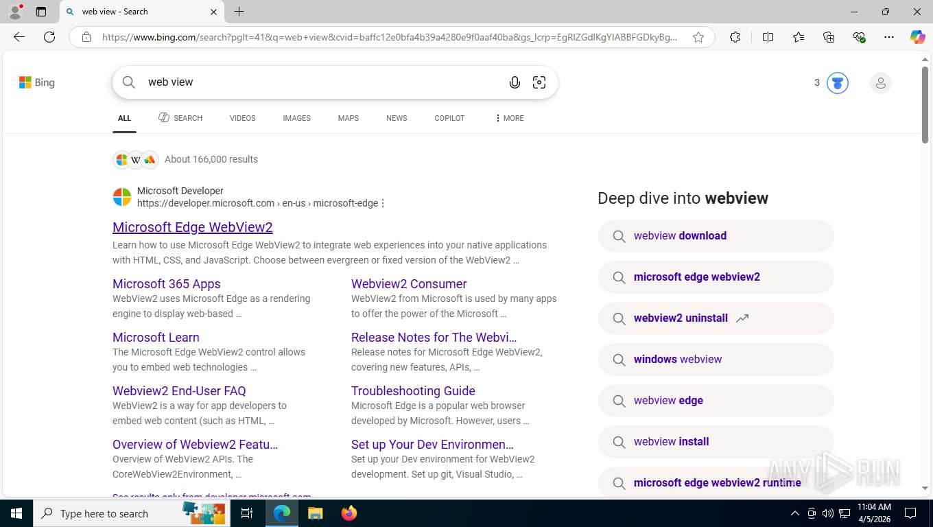Switch to MAPS tab
Screen dimensions: 933x527
(348, 118)
